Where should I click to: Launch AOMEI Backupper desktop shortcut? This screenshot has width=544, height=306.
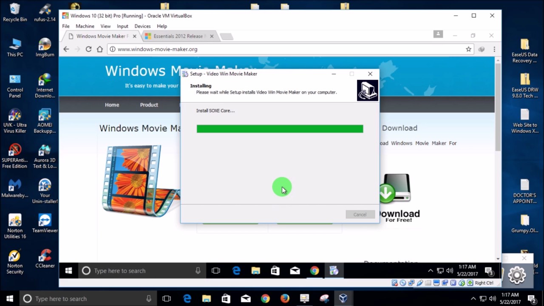click(x=45, y=121)
